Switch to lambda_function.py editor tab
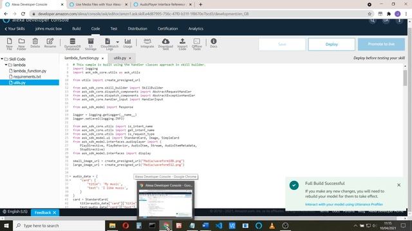 pyautogui.click(x=82, y=58)
